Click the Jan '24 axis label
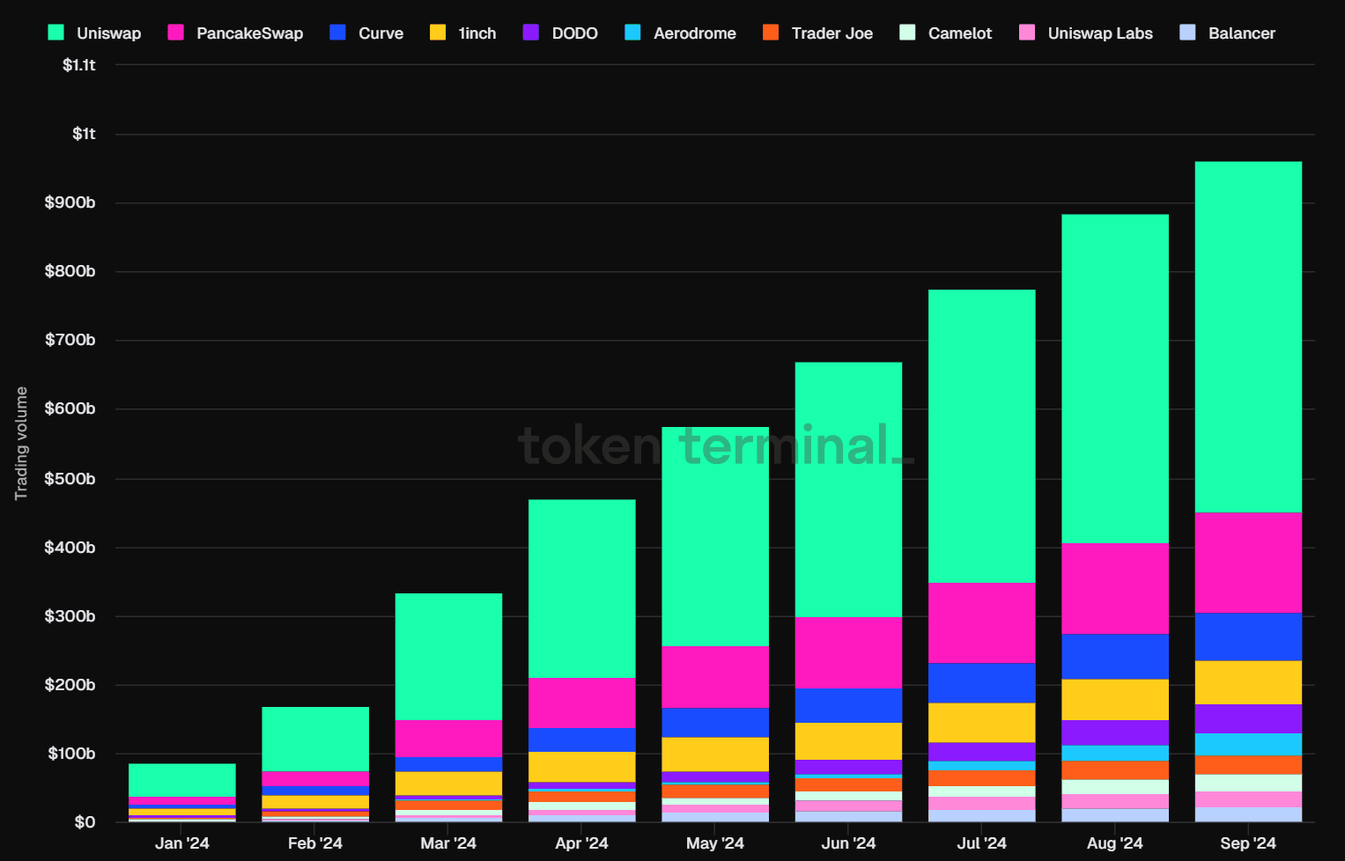This screenshot has width=1345, height=861. (182, 843)
